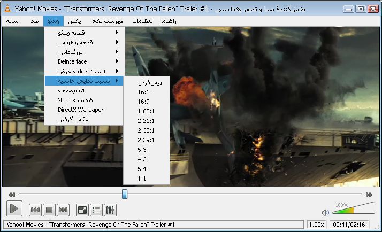This screenshot has width=382, height=232.
Task: Show the playlist with list icon
Action: 96,210
